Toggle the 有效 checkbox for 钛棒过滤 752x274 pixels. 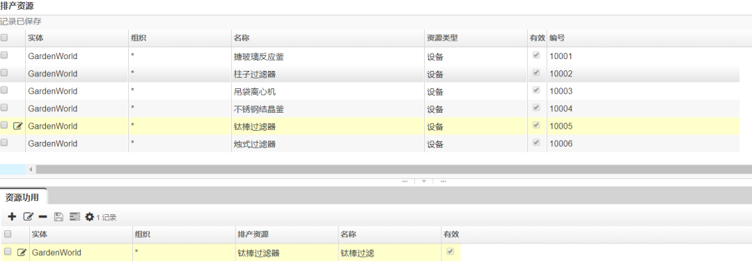tap(450, 252)
